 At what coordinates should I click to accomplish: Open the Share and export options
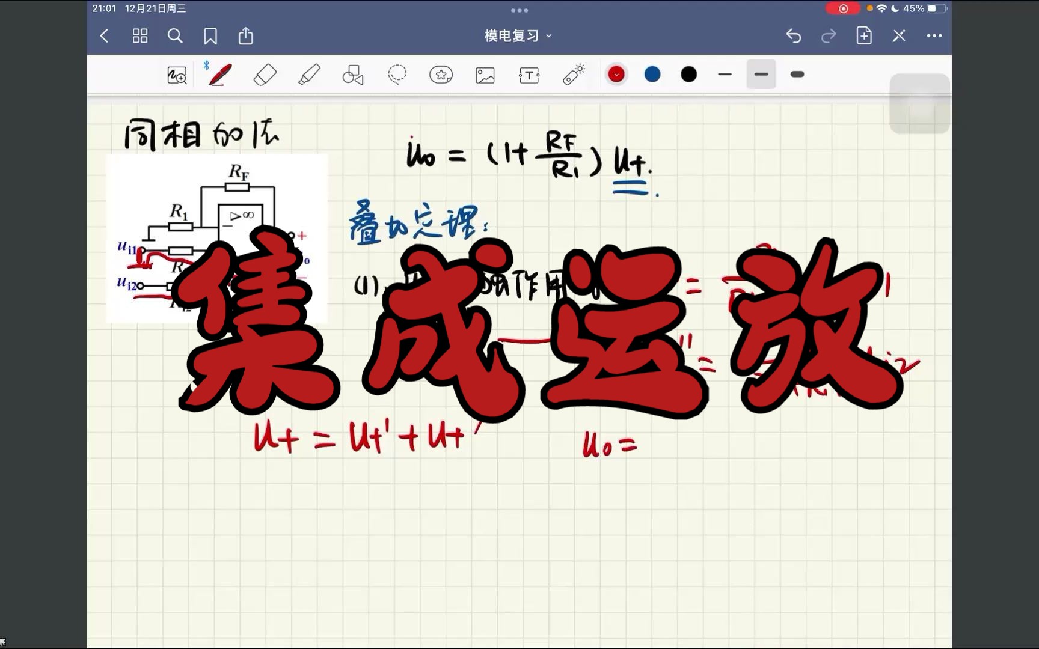(x=245, y=36)
